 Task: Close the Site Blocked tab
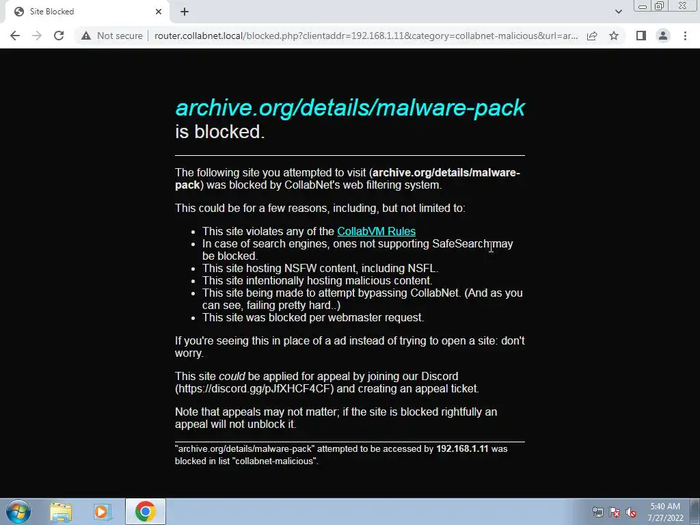click(x=159, y=12)
